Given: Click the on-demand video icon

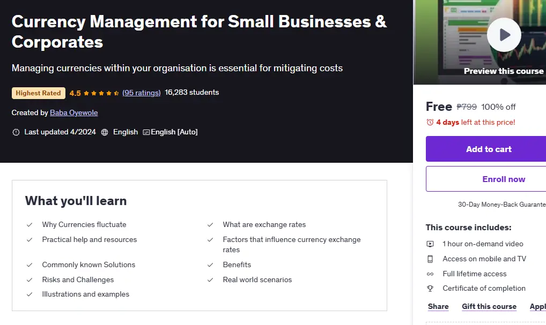Looking at the screenshot, I should click(430, 244).
